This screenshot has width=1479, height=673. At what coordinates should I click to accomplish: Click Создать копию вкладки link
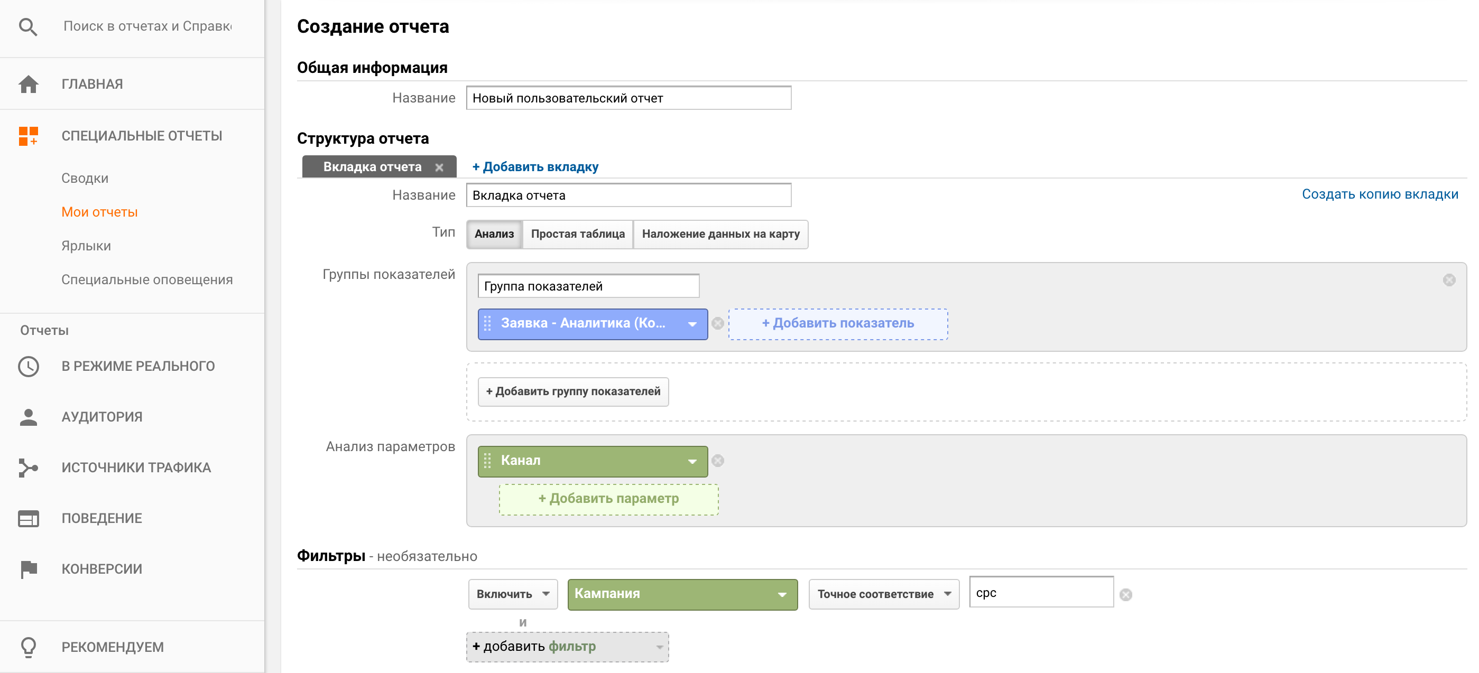(1380, 194)
